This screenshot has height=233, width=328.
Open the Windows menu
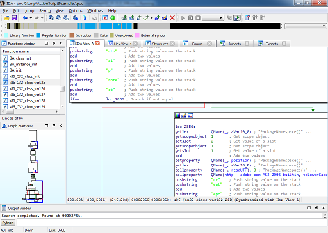95,11
